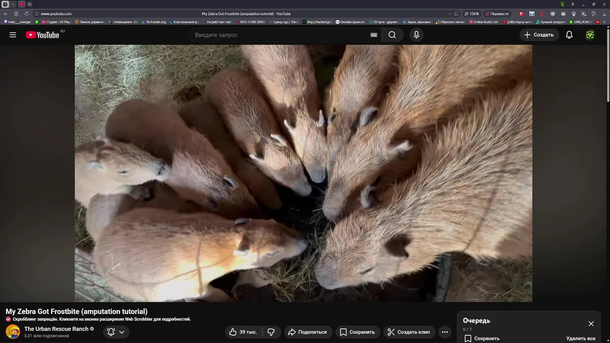This screenshot has height=343, width=610.
Task: Open the account avatar menu
Action: tap(590, 35)
